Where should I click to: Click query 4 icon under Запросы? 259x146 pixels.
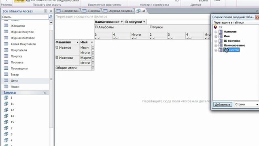point(6,140)
